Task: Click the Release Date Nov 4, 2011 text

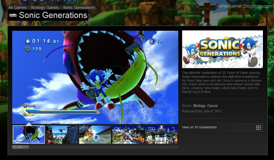Action: point(202,111)
